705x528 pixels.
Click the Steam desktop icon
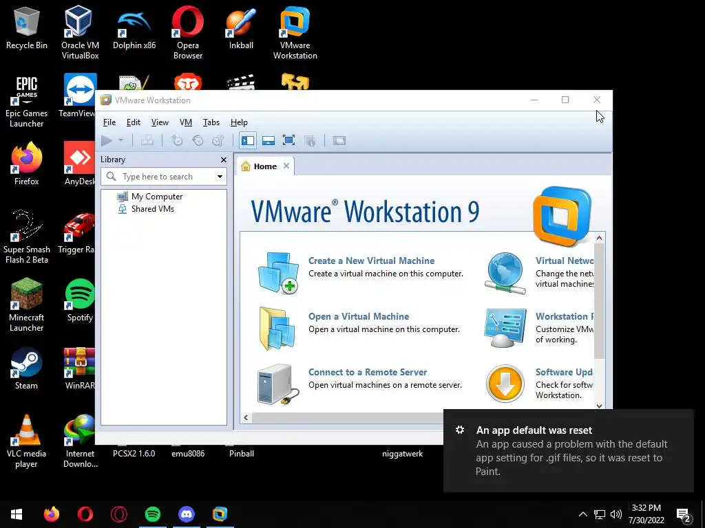27,368
